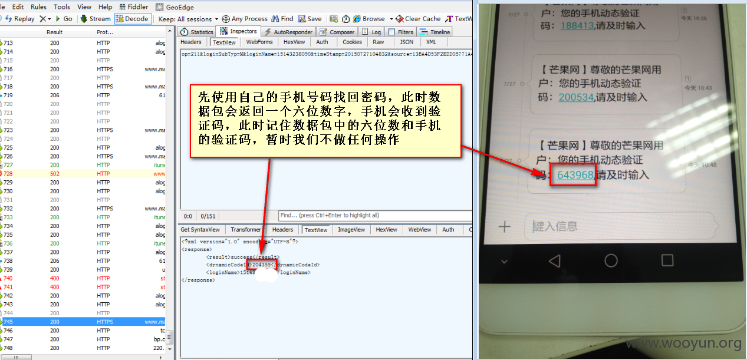Select request Headers inspector tab
Image resolution: width=747 pixels, height=360 pixels.
point(190,42)
